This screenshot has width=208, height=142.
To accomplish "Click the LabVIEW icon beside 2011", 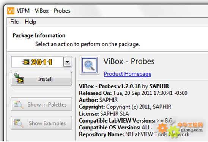I will (x=26, y=62).
